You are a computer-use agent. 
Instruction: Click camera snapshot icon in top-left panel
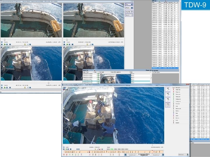coord(30,44)
